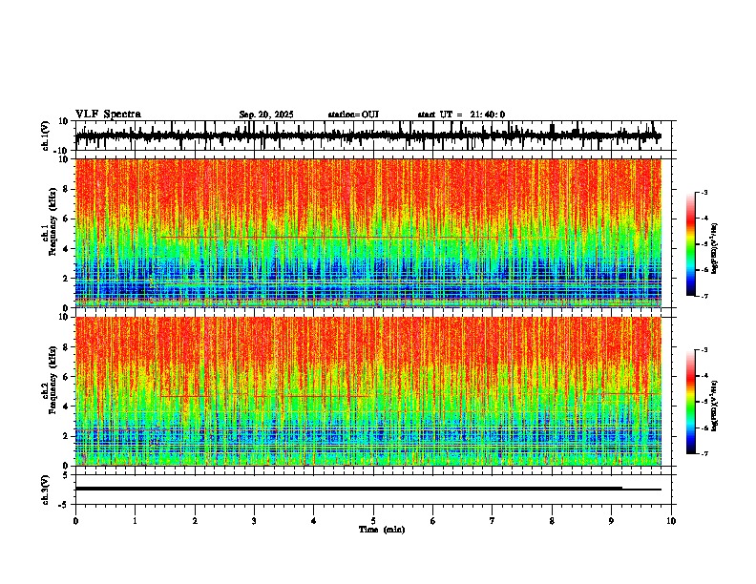The height and width of the screenshot is (584, 756).
Task: Click the ch.1 spectrogram plot
Action: point(368,233)
